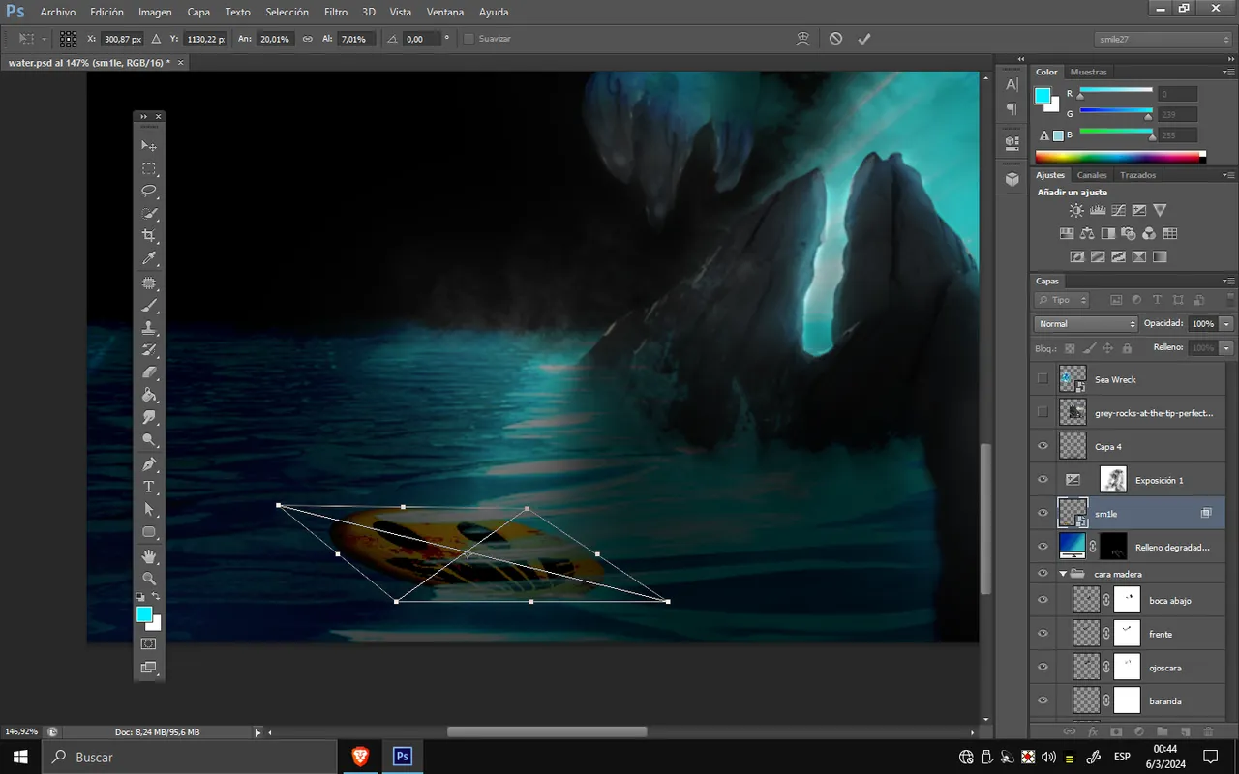
Task: Switch to the Muestras tab
Action: pos(1088,72)
